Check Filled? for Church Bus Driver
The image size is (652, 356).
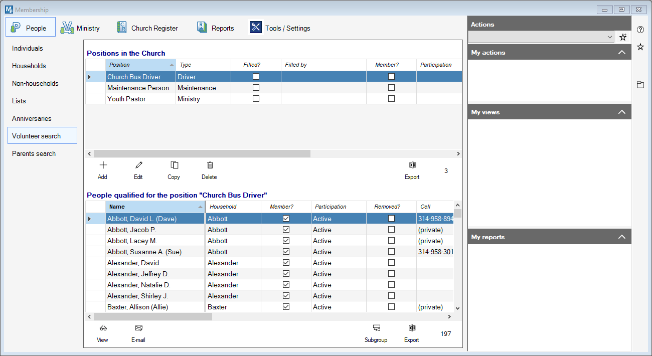tap(256, 77)
